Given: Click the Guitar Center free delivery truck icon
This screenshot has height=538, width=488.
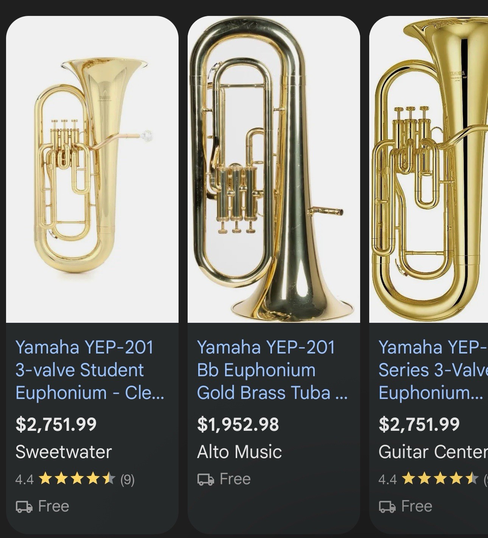Looking at the screenshot, I should pos(387,507).
